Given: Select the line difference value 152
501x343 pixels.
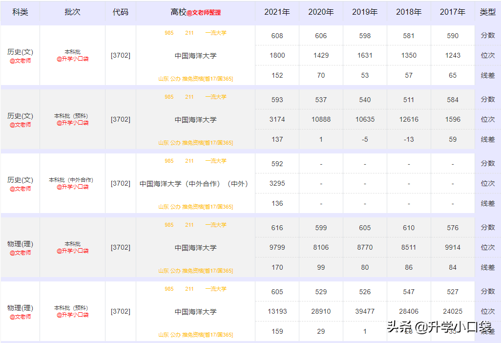Looking at the screenshot, I should click(277, 75).
